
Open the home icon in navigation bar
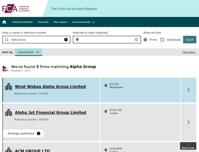[x=4, y=22]
